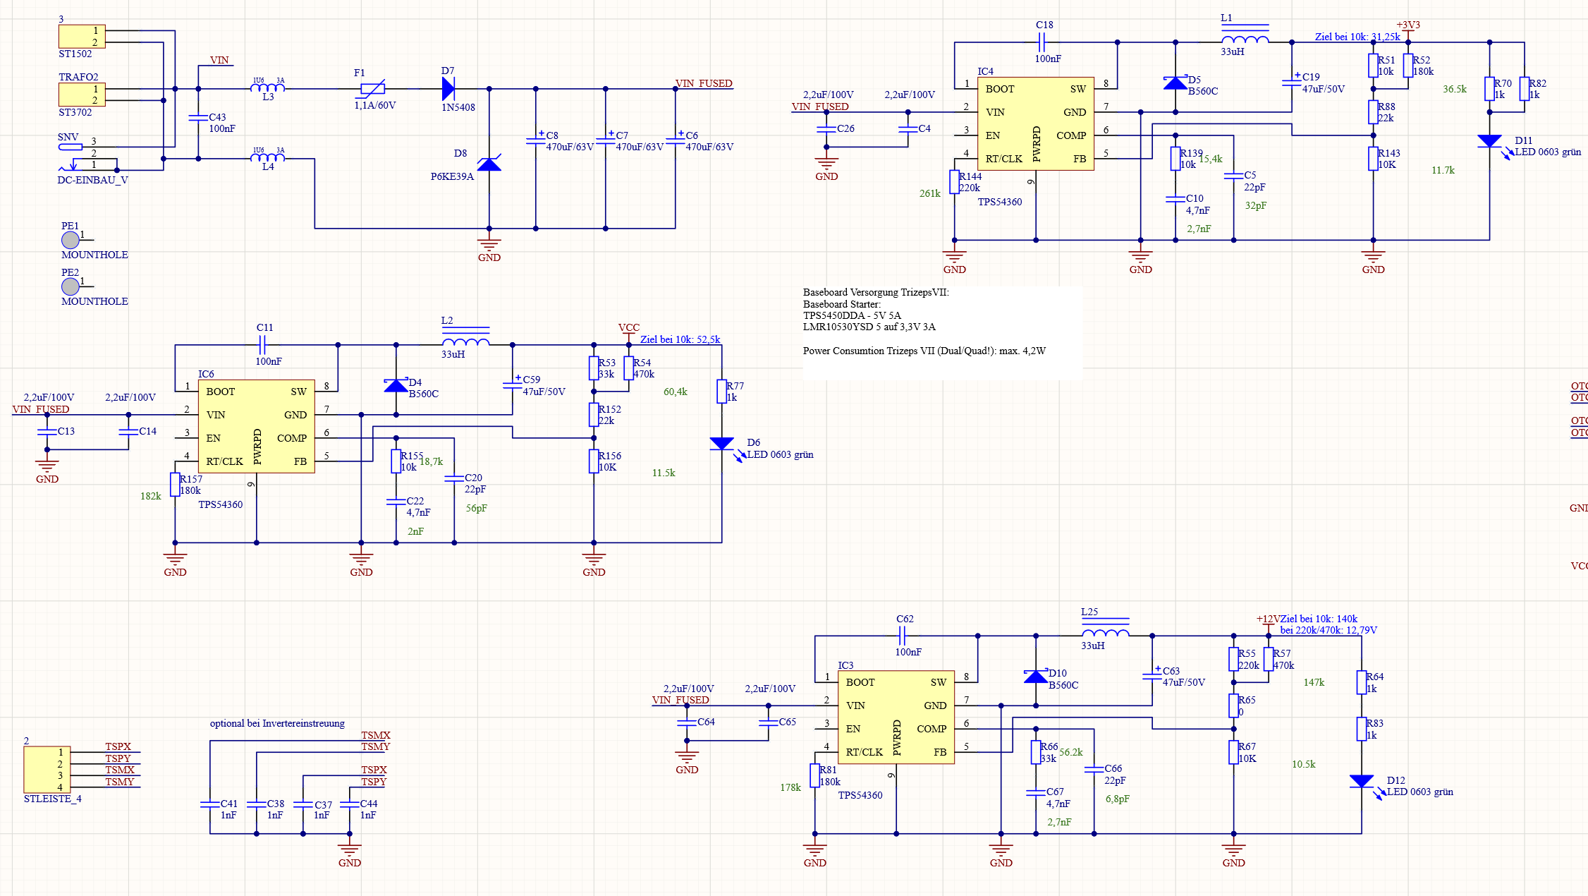Click 'Ziel bei 10k: 52,5k' annotation
1588x896 pixels.
(680, 339)
